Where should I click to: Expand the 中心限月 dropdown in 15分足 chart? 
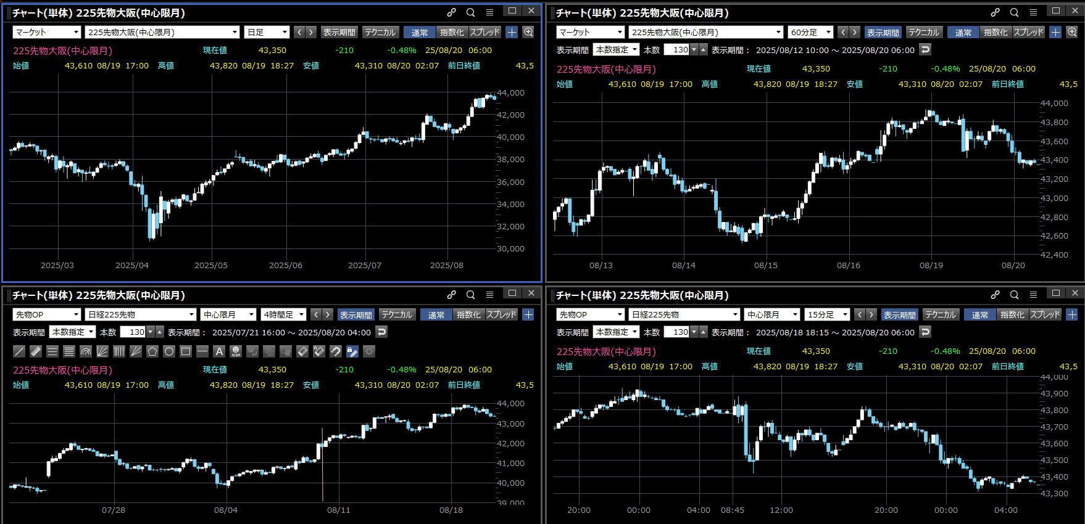(771, 314)
